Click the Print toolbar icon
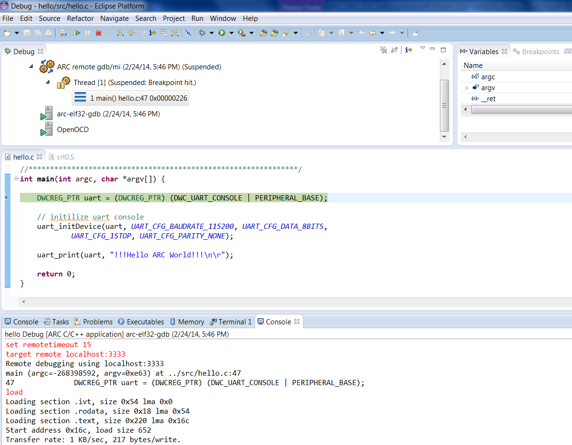572x445 pixels. coord(48,33)
